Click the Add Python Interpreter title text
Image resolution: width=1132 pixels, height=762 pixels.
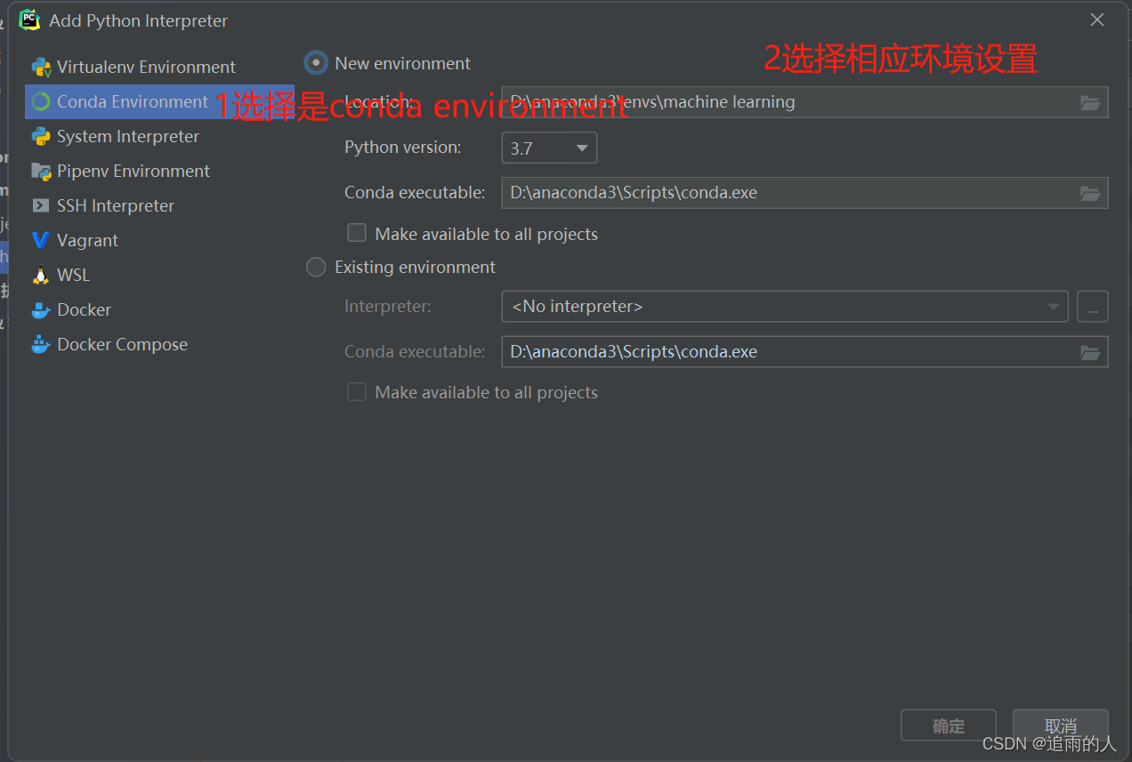coord(139,20)
